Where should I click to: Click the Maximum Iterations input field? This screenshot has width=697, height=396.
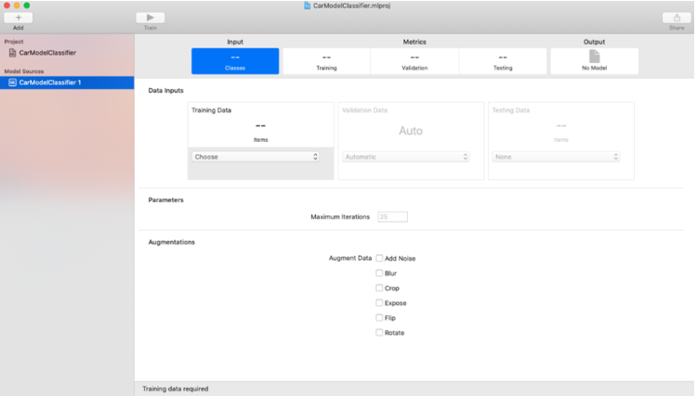point(392,217)
